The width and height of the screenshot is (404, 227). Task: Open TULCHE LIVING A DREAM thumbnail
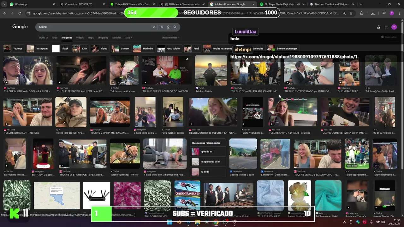[293, 112]
